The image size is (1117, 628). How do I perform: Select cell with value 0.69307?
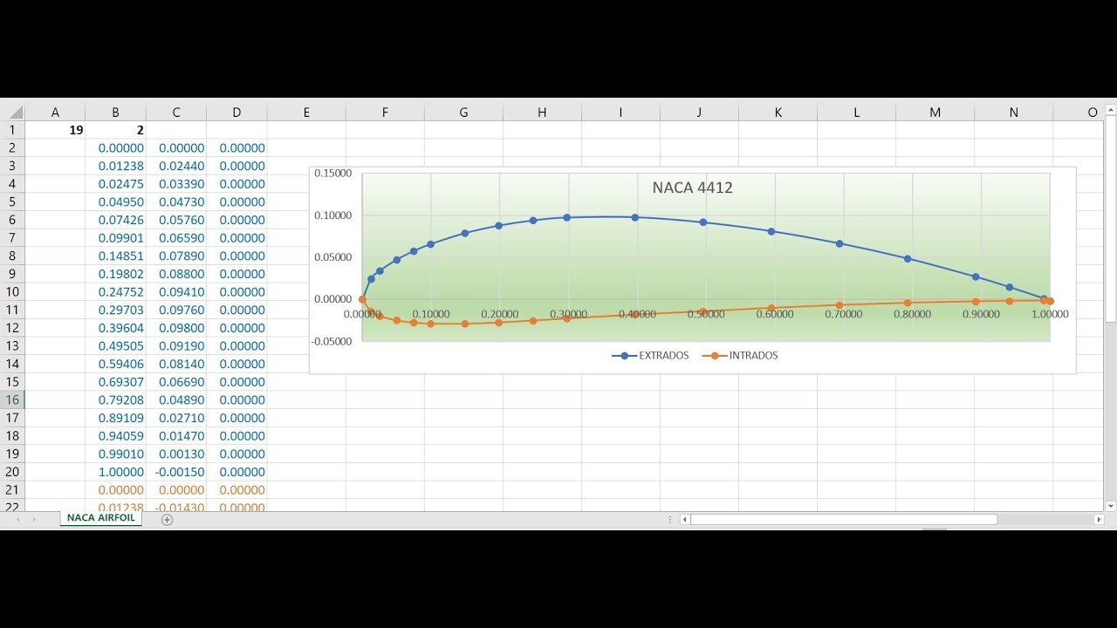click(x=115, y=382)
